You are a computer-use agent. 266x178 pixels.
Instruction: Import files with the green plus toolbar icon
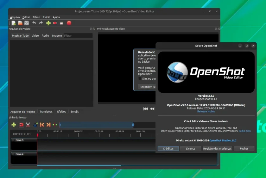[48, 23]
